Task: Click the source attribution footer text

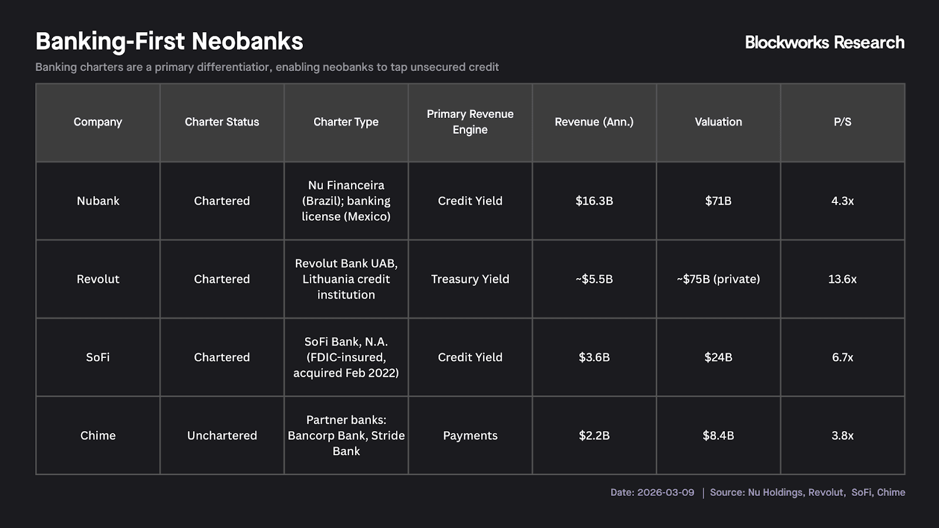Action: (807, 492)
